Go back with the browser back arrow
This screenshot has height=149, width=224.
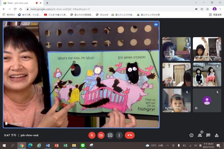click(4, 9)
